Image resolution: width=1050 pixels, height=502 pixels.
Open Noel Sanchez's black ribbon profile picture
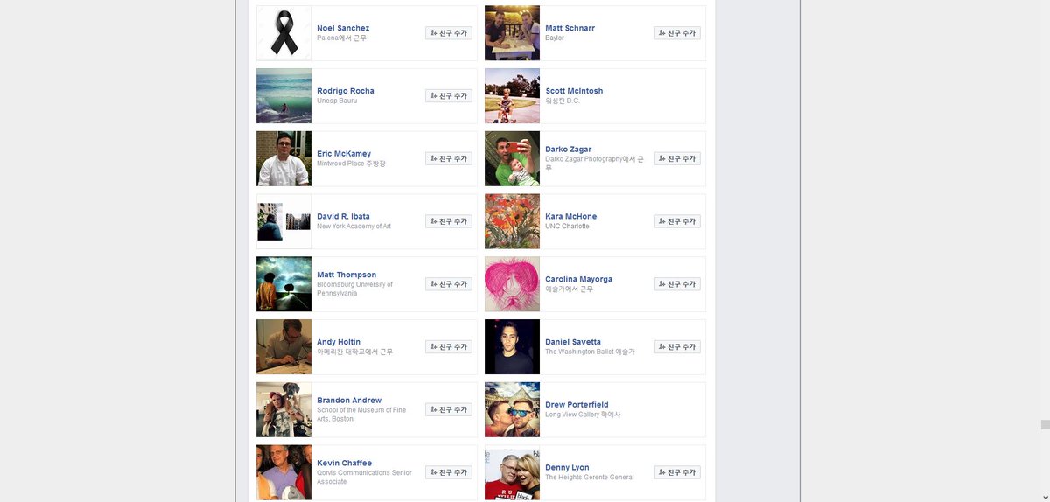(283, 33)
